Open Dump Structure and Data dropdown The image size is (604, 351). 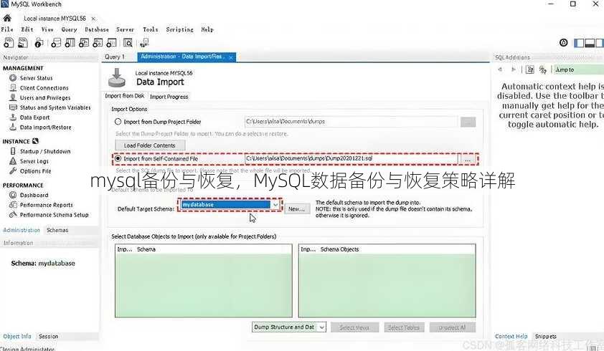pos(289,327)
